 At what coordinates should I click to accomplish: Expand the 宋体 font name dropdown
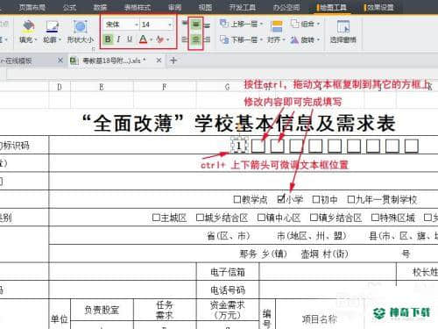[x=137, y=25]
